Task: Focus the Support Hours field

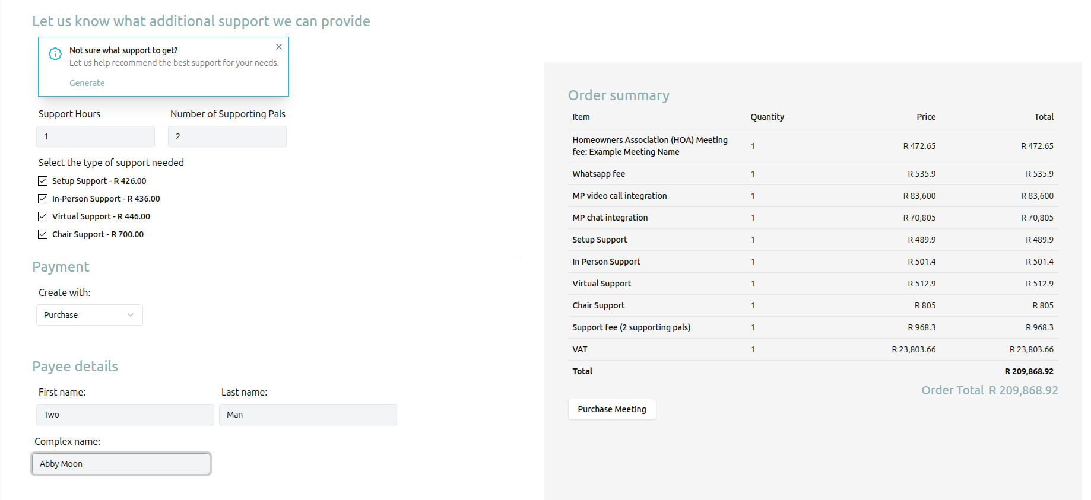Action: (x=96, y=136)
